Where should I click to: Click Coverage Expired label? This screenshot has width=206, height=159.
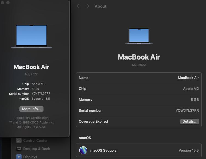(93, 122)
